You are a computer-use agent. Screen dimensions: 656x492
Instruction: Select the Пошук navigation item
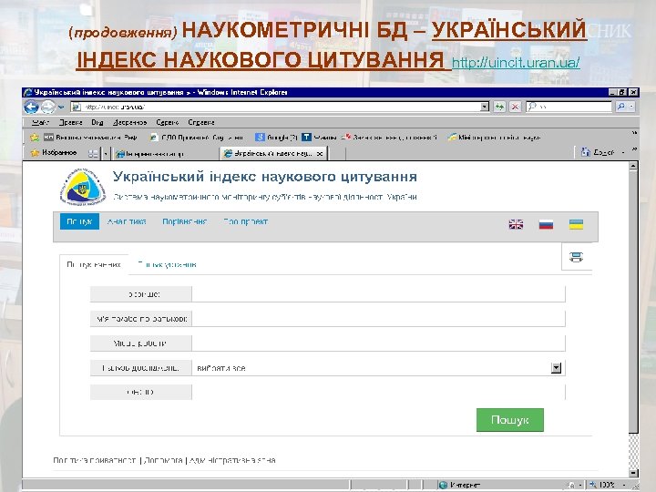(79, 221)
